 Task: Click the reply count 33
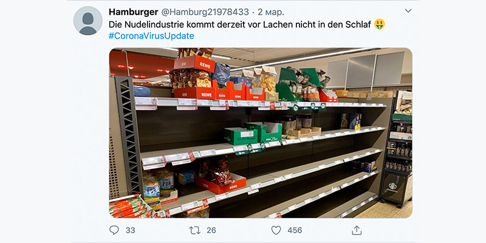pos(130,230)
